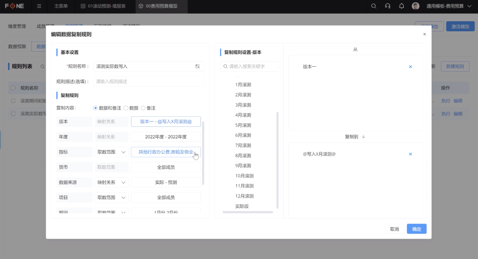
Task: Remove 版本一 using its blue × icon
Action: (410, 67)
